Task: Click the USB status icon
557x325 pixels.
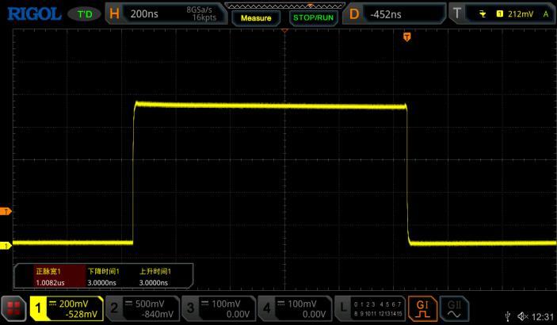Action: pos(507,315)
